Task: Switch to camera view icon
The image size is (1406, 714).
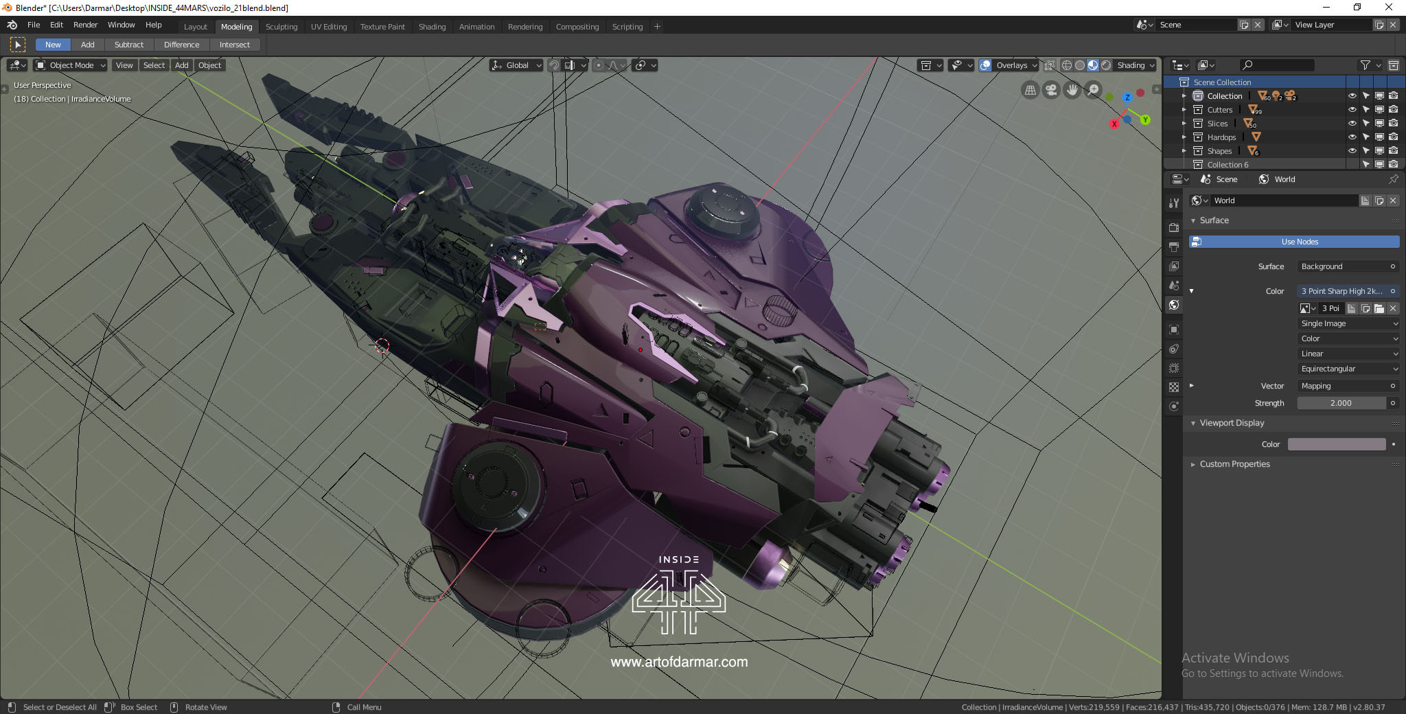Action: pyautogui.click(x=1050, y=90)
